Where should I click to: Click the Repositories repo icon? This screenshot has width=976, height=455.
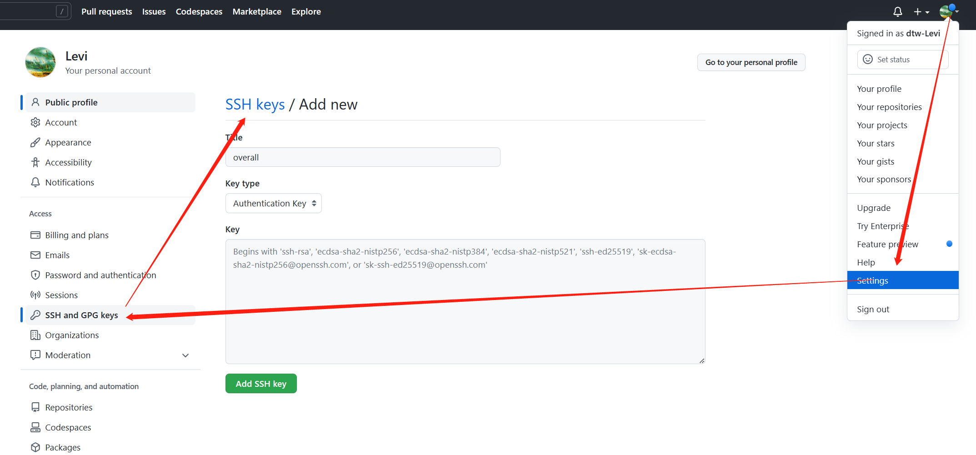(35, 407)
